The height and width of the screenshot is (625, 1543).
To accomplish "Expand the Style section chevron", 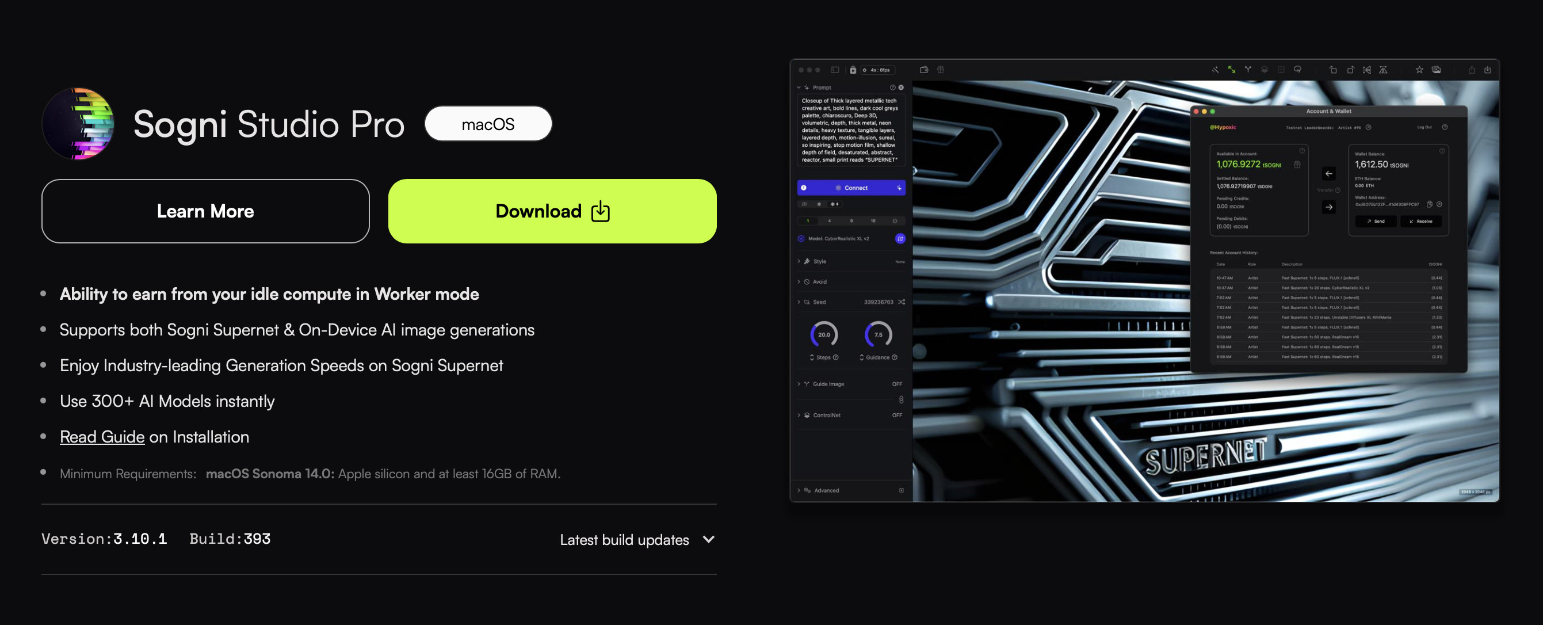I will 799,261.
